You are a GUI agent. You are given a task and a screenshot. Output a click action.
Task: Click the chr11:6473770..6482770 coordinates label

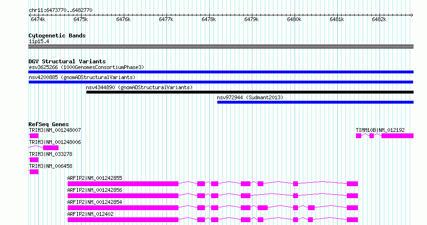[x=60, y=10]
